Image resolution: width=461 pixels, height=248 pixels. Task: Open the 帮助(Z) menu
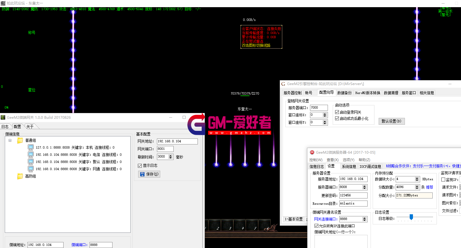(x=364, y=160)
